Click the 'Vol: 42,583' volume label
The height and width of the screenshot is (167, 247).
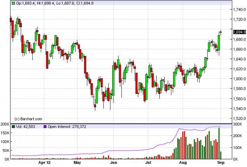[26, 127]
